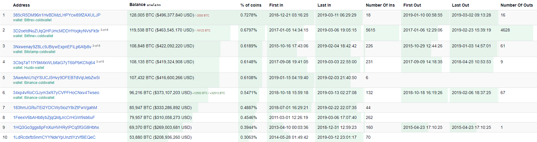Open address 3AweAnU1qYSUCJ5Hvy9DFEB7dVqUebZw5i
This screenshot has width=537, height=142.
(56, 78)
